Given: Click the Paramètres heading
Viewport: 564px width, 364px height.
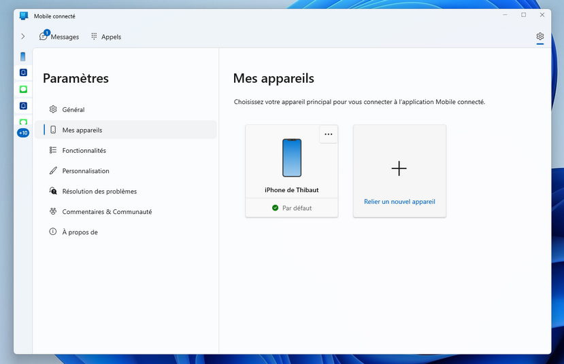Looking at the screenshot, I should tap(76, 78).
